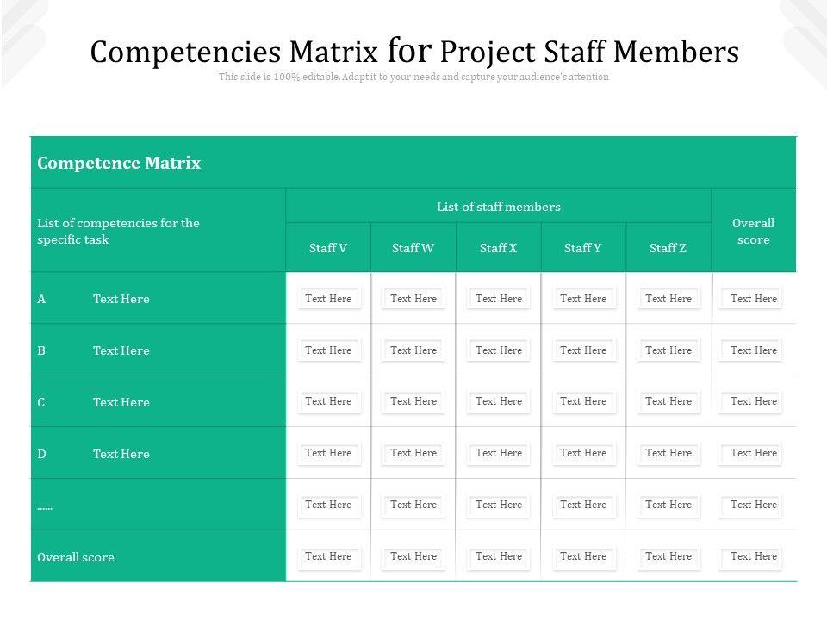This screenshot has width=827, height=620.
Task: Click row D Text Here box under Staff W
Action: (413, 453)
